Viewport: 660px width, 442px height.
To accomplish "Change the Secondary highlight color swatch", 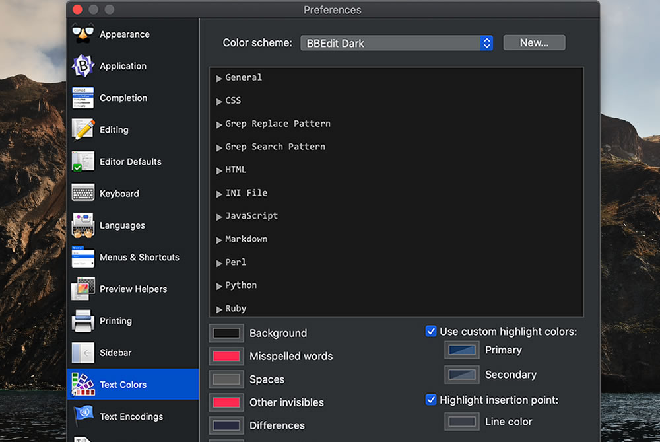I will click(462, 375).
